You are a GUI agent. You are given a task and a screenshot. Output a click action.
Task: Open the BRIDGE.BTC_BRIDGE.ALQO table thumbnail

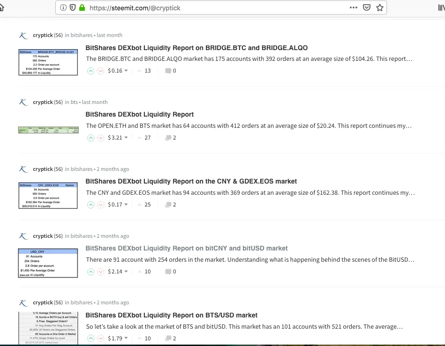tap(48, 62)
